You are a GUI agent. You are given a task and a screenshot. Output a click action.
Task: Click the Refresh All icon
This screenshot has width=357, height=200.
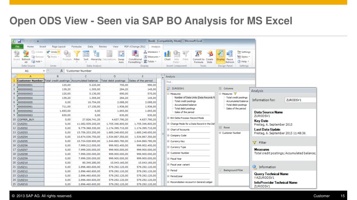click(x=26, y=56)
